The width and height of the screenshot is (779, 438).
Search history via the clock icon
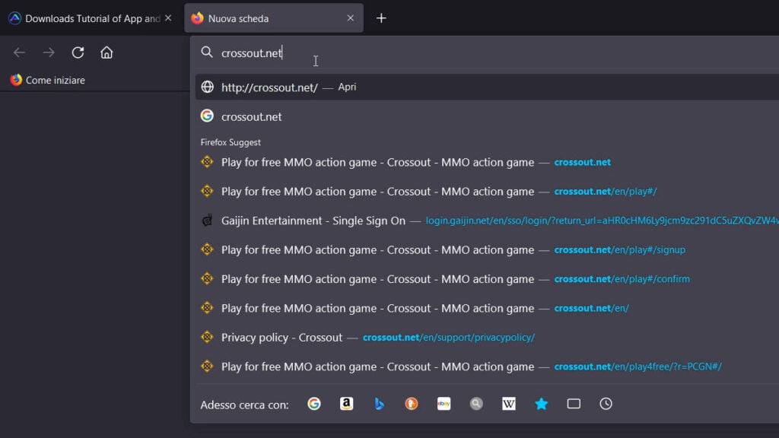(606, 404)
